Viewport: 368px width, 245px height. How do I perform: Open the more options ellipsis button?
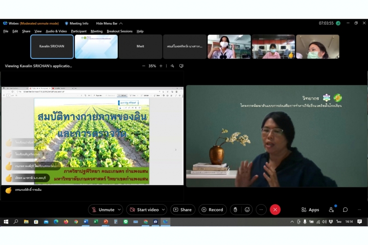coord(261,210)
